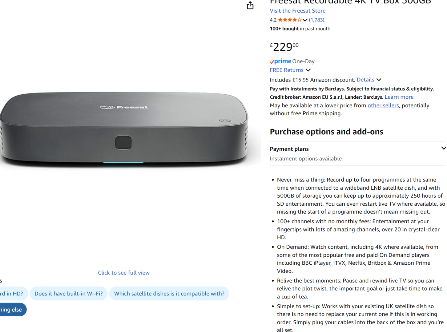Open the rating breakdown chevron beside the stars
Image resolution: width=447 pixels, height=332 pixels.
click(x=305, y=20)
